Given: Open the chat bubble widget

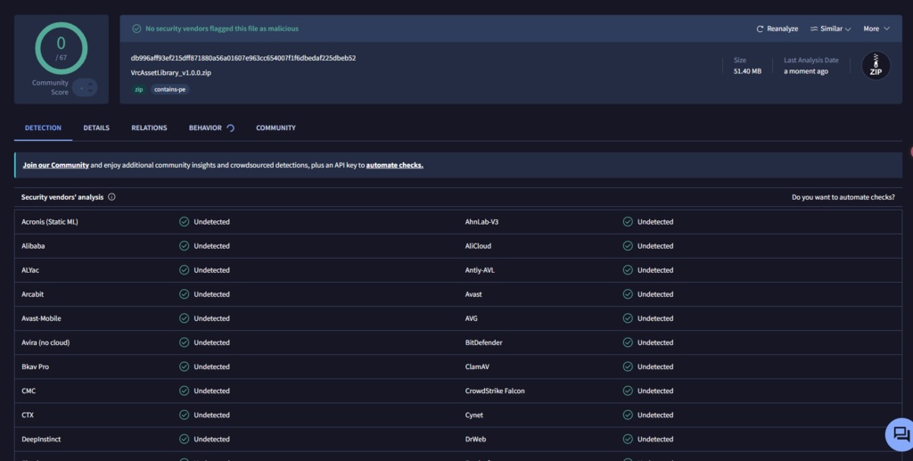Looking at the screenshot, I should (901, 434).
